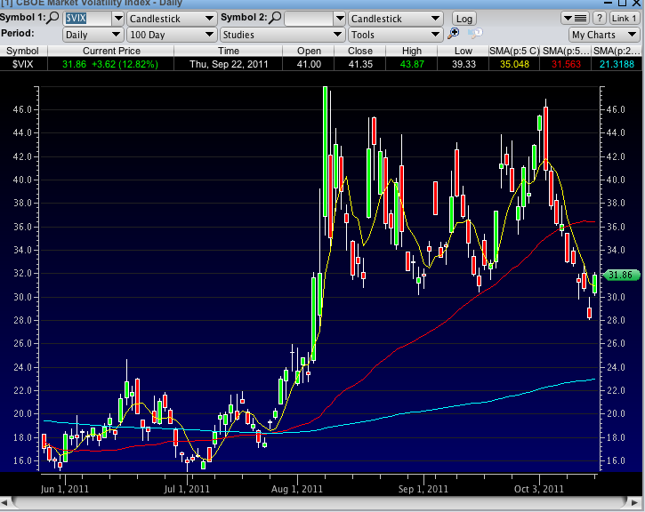This screenshot has height=512, width=645.
Task: Open the Daily period dropdown
Action: [x=93, y=35]
